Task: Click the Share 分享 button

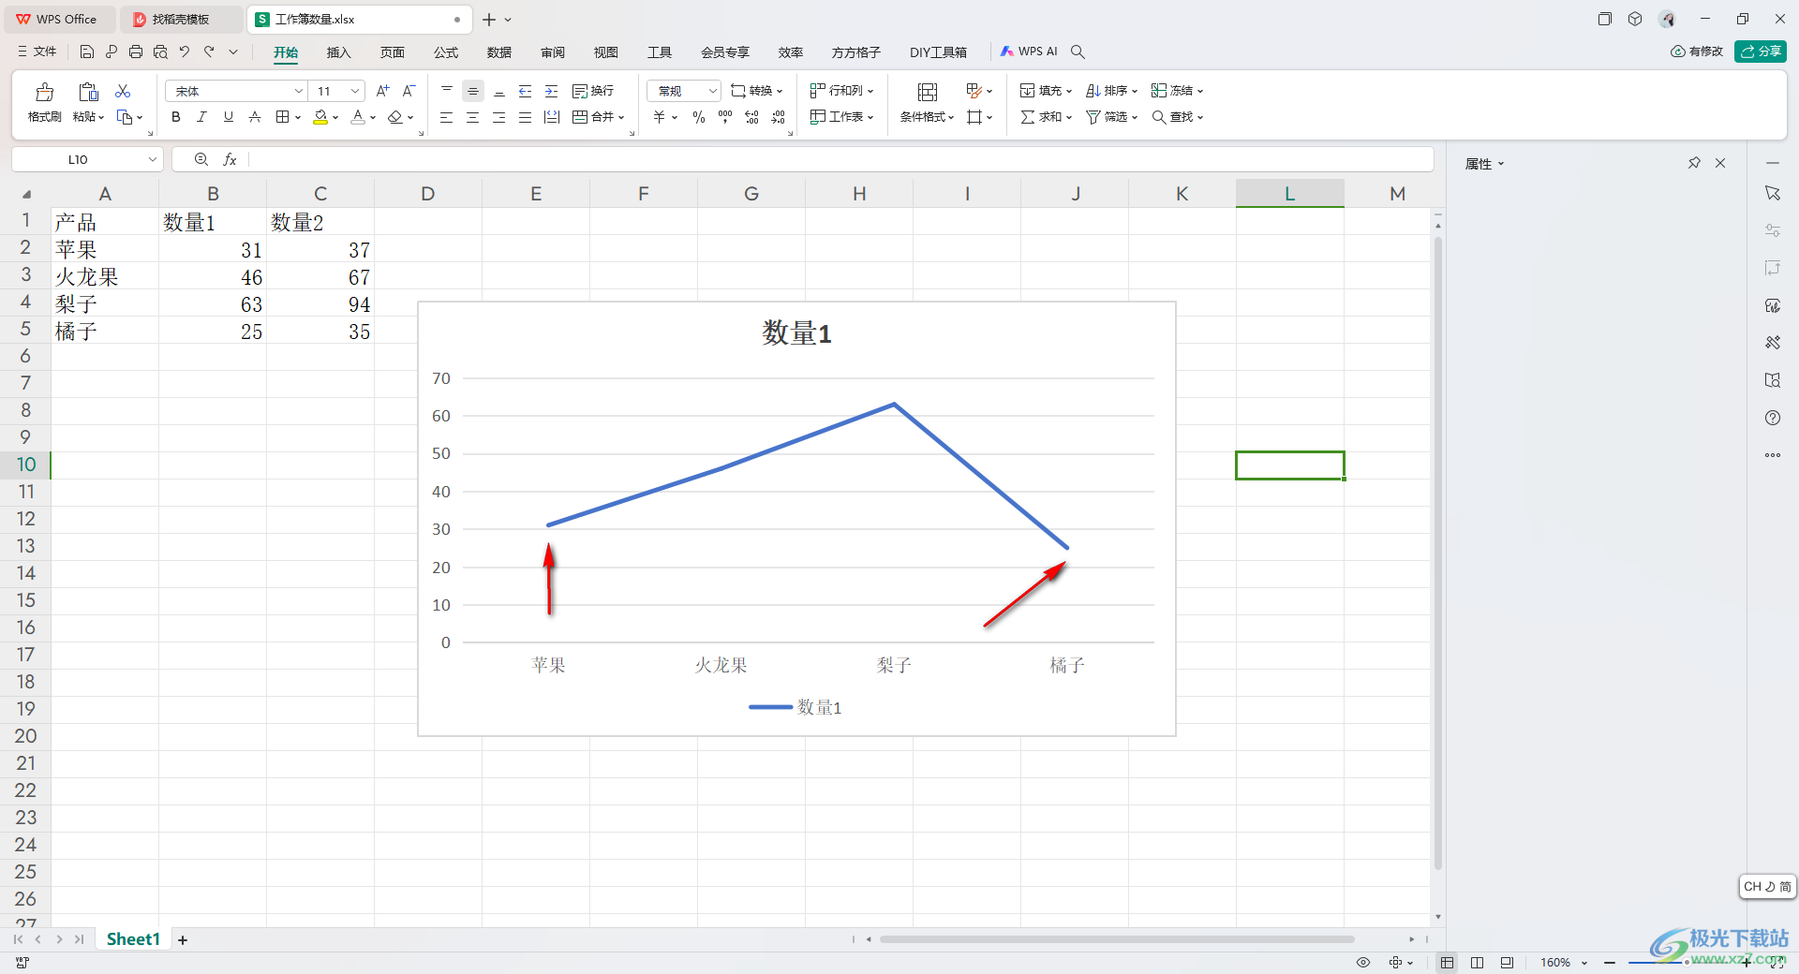Action: (x=1761, y=52)
